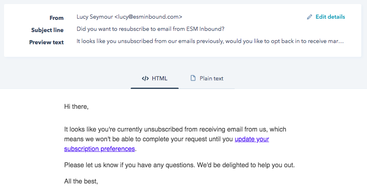Click the lucy@esminbound.com email address
Screen dimensions: 367x192
[148, 17]
